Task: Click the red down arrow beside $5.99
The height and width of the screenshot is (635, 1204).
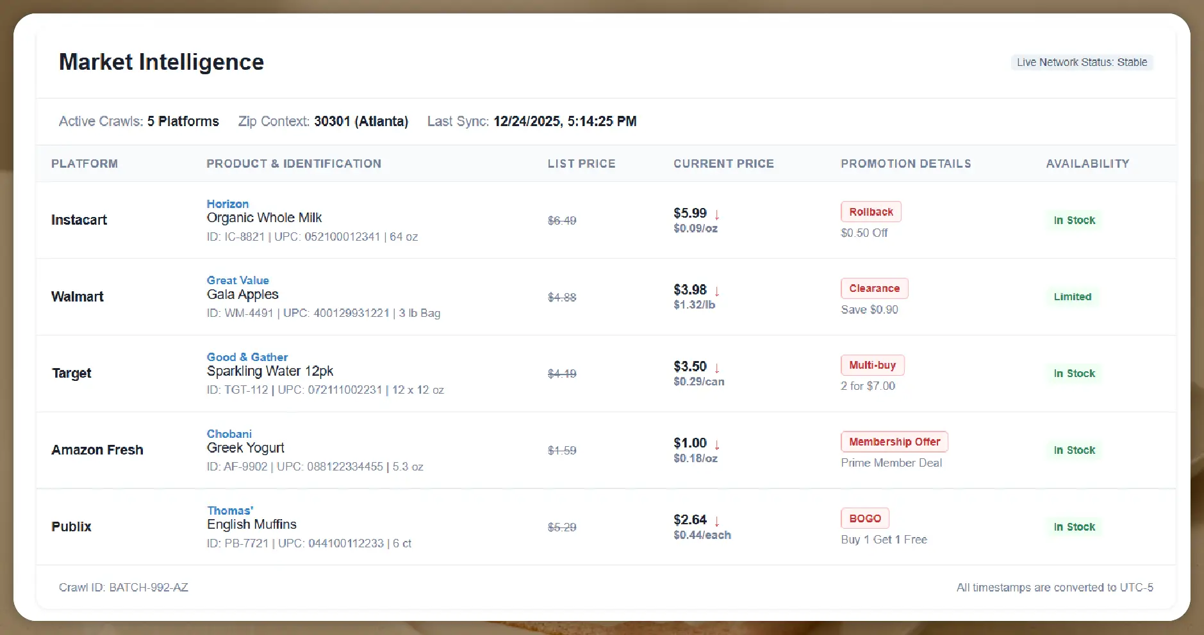Action: click(717, 214)
